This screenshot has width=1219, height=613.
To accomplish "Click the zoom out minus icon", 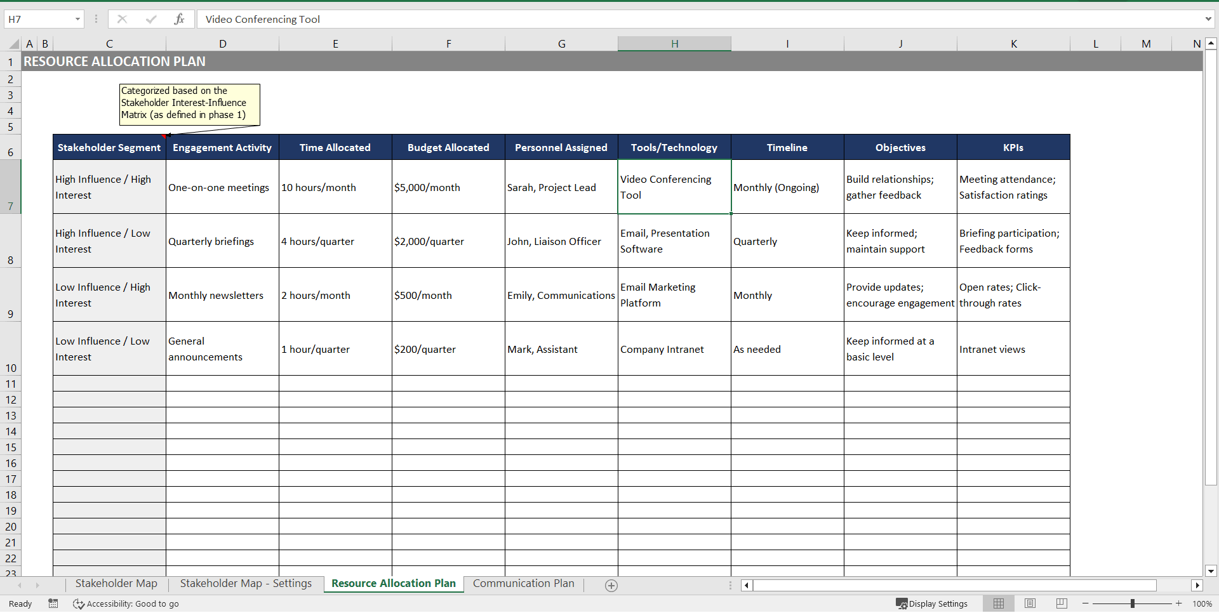I will 1086,603.
